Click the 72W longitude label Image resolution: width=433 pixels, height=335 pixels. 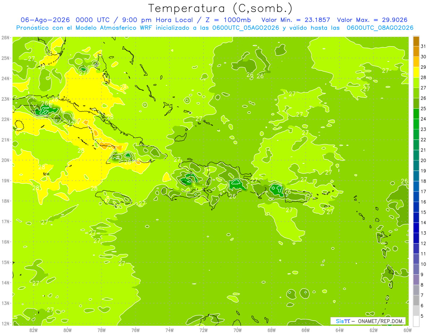tap(204, 330)
